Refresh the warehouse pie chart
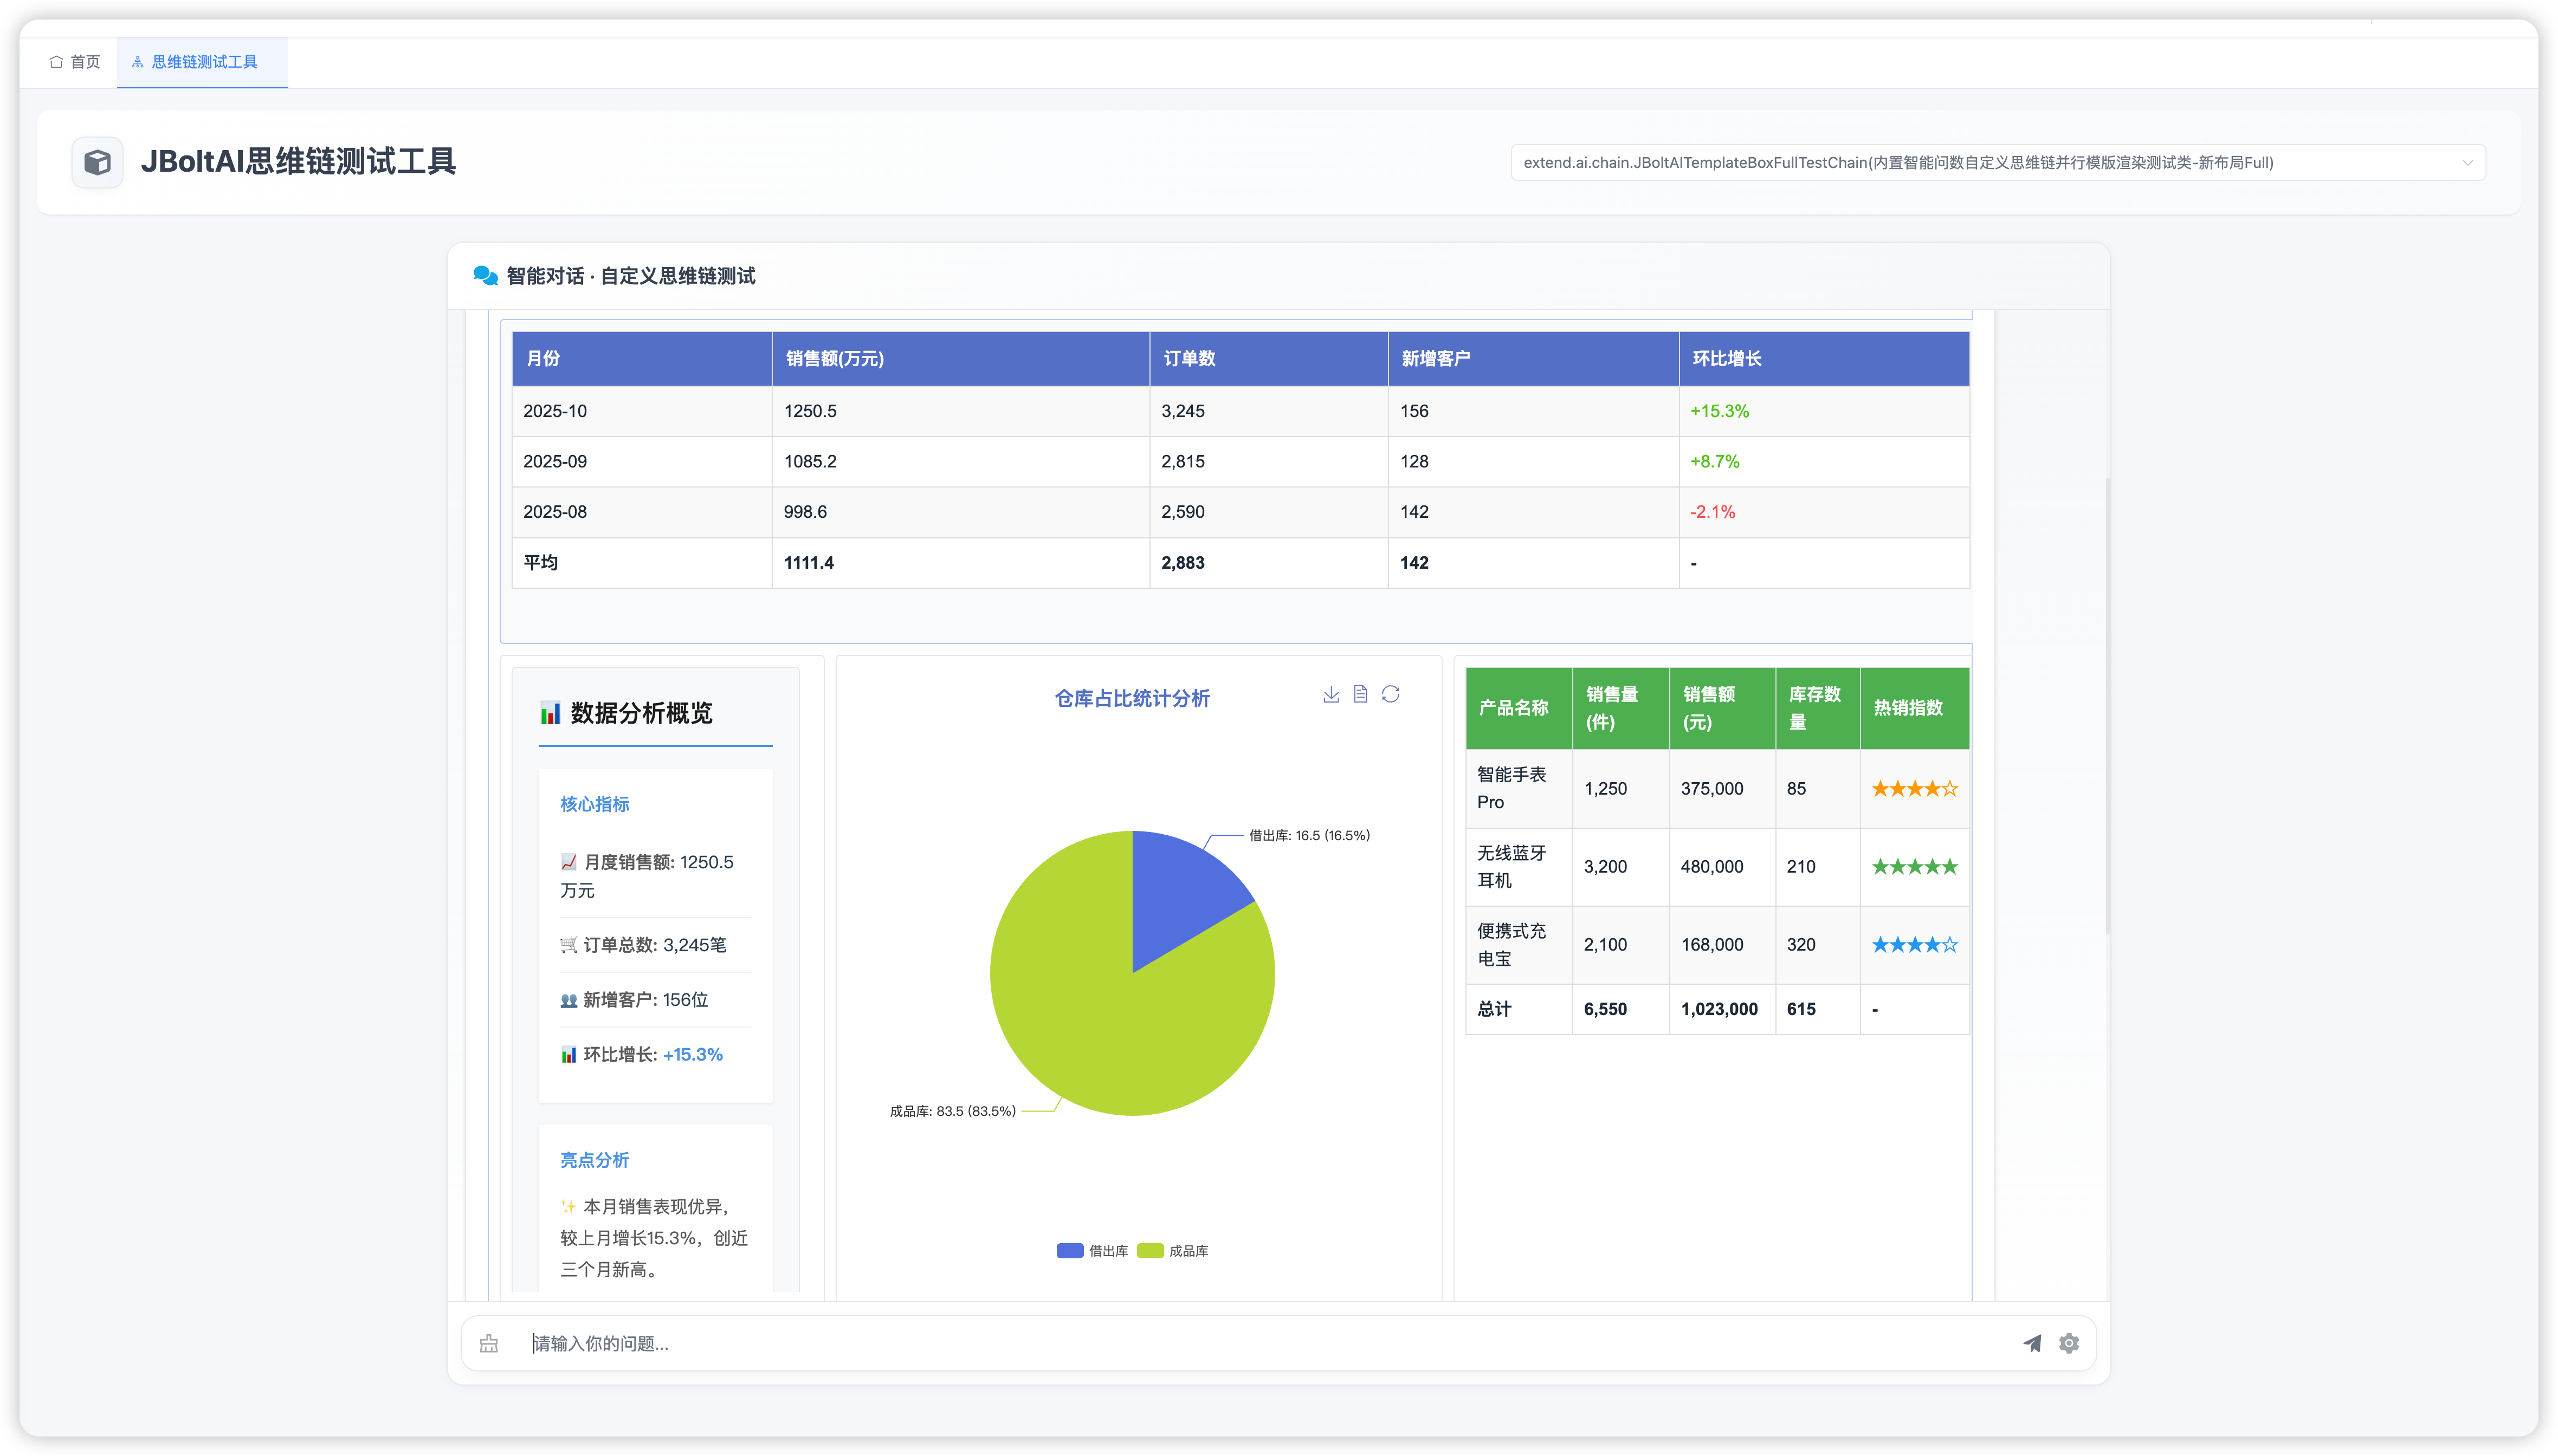Screen dimensions: 2558x1456 click(x=1391, y=694)
